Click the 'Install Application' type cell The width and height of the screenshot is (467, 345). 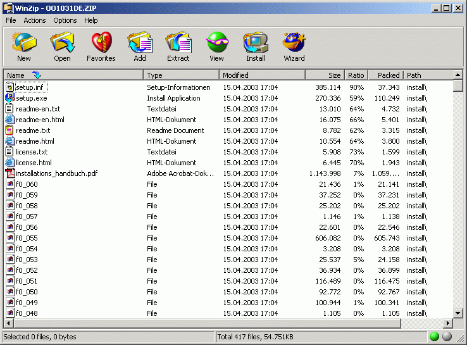pos(173,98)
